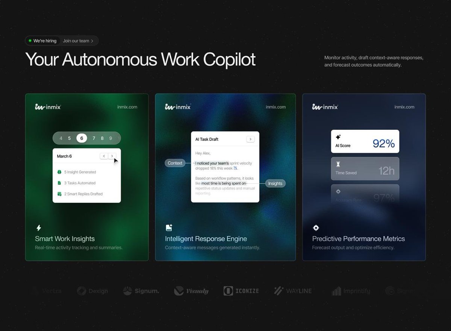
Task: Click the AI Task Draft heading
Action: click(x=207, y=139)
